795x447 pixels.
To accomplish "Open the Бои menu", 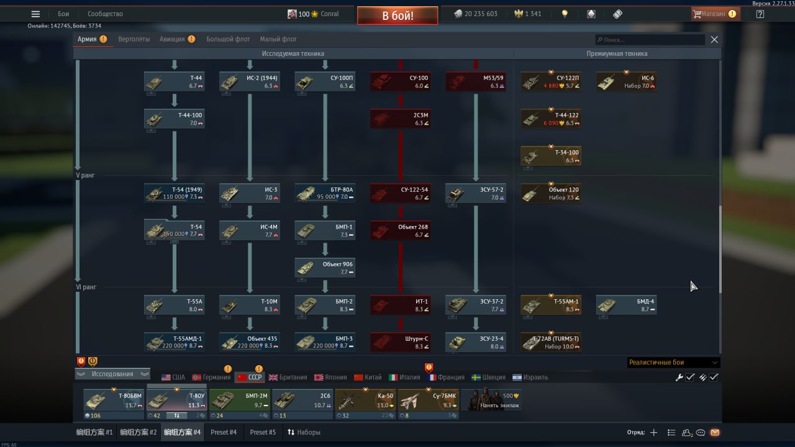I will coord(63,14).
